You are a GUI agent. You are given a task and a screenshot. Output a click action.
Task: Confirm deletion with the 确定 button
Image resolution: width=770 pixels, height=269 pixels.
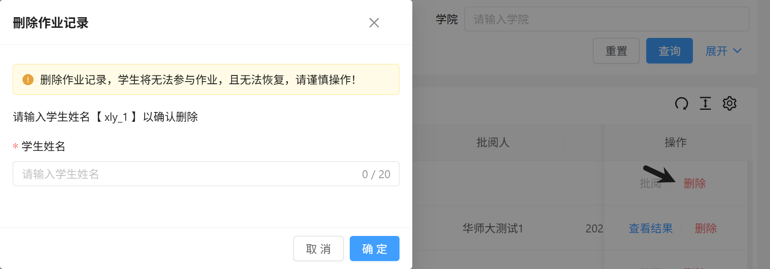pos(374,249)
